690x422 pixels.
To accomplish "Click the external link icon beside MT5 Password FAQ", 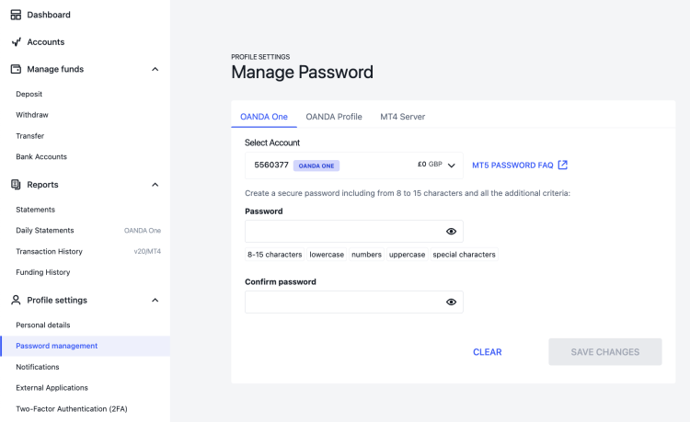I will [x=562, y=165].
